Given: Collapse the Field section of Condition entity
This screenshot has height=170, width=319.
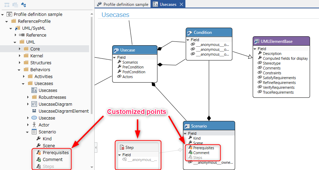Looking at the screenshot, I should point(188,40).
